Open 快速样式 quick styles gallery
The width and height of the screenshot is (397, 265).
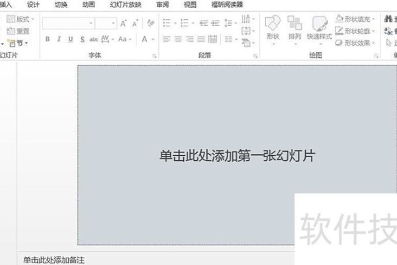click(320, 30)
